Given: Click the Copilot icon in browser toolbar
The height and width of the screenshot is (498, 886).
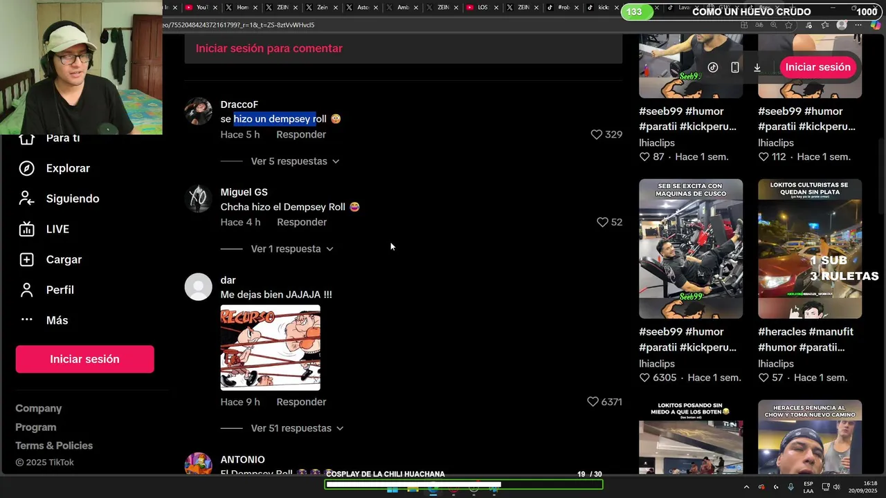Looking at the screenshot, I should [x=876, y=25].
